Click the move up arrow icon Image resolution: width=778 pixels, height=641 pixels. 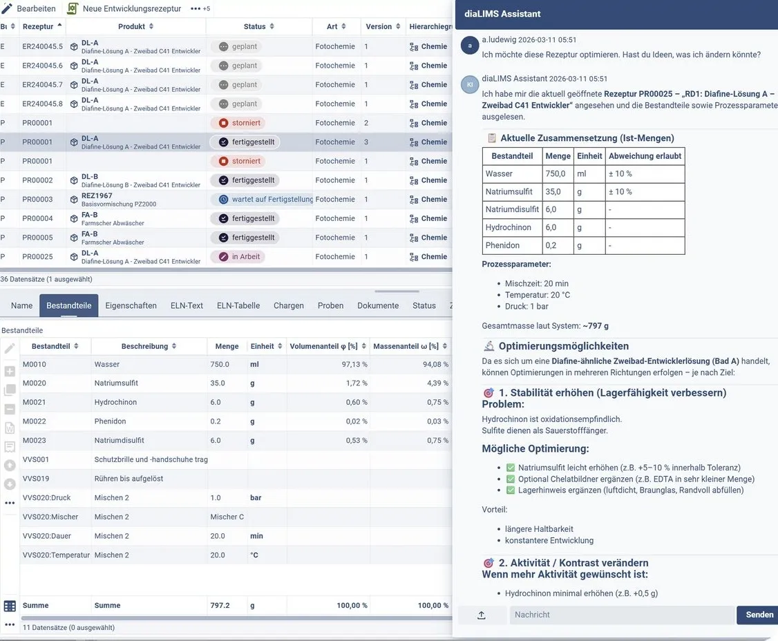point(10,466)
